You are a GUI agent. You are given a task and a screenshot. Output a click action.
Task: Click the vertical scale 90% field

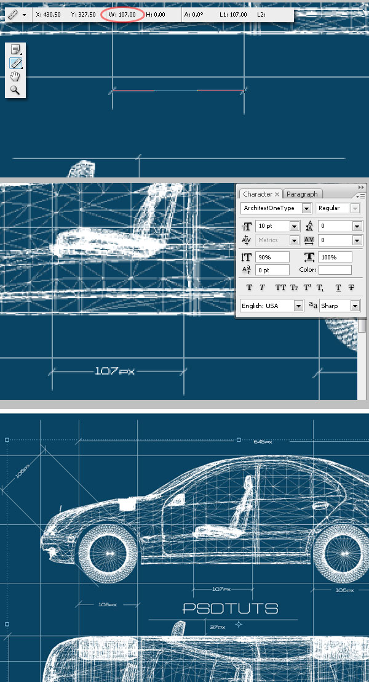click(272, 257)
